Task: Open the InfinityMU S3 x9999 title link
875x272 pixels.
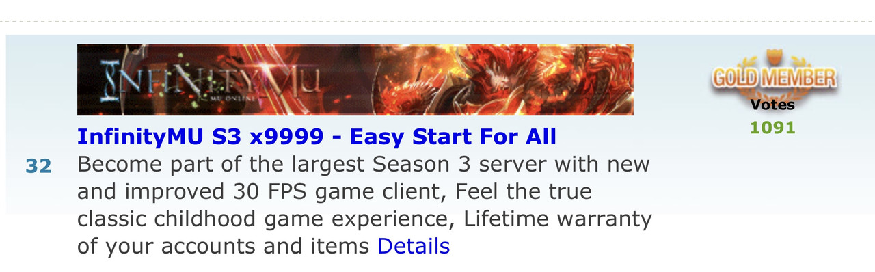Action: click(x=317, y=137)
